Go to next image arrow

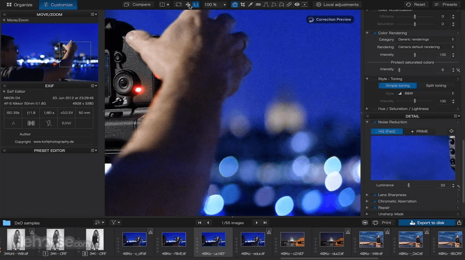257,222
